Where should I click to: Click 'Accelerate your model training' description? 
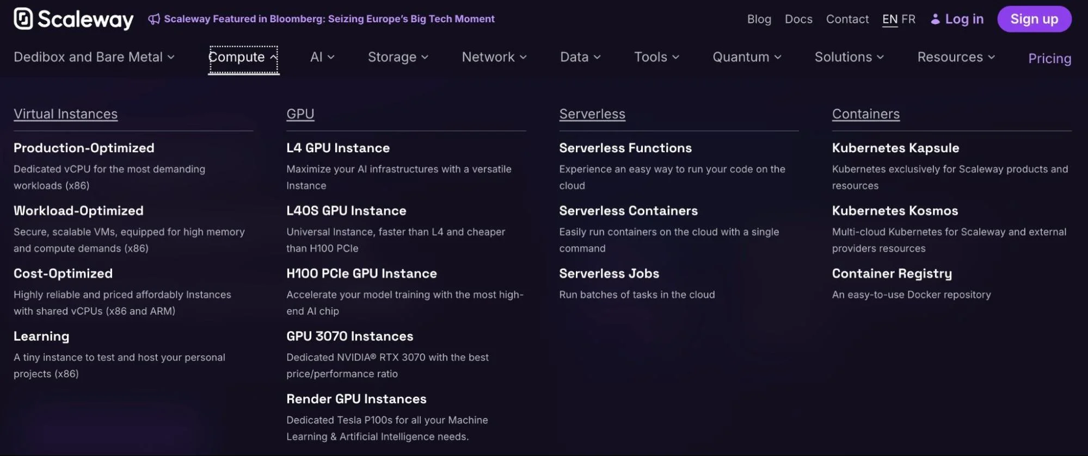click(405, 303)
